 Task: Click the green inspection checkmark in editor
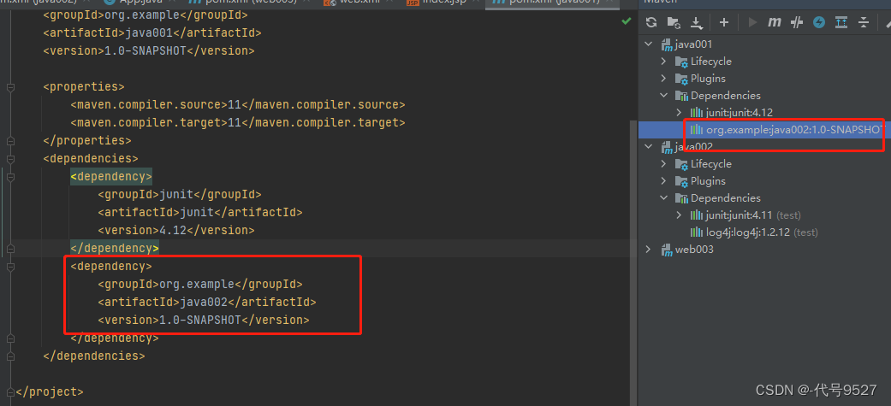coord(627,21)
